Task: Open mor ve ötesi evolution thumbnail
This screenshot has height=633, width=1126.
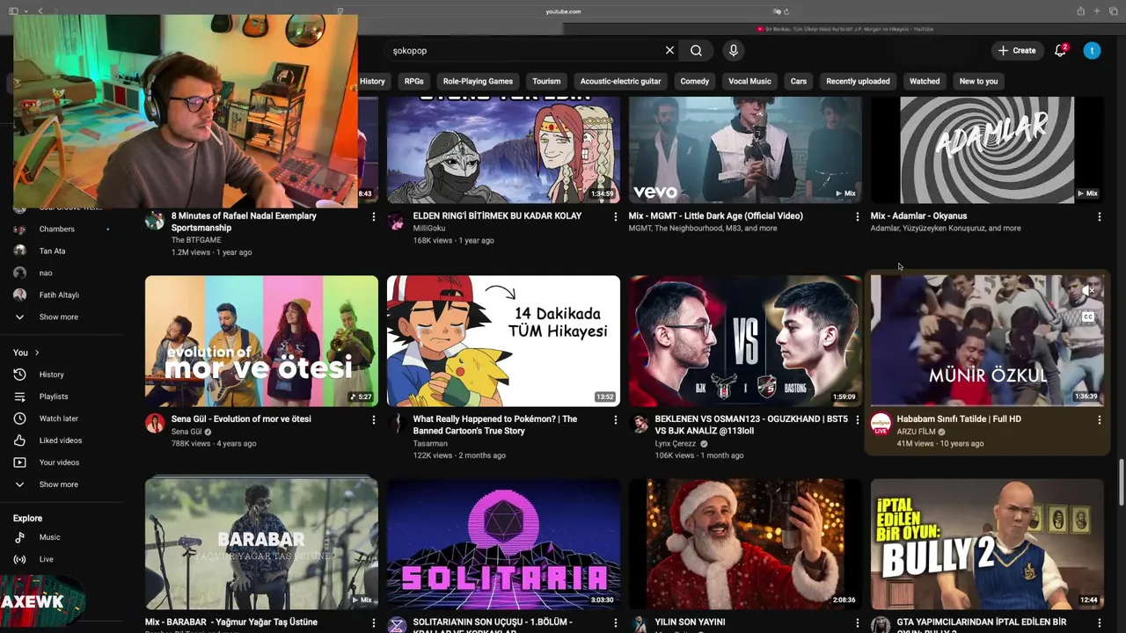Action: (261, 341)
